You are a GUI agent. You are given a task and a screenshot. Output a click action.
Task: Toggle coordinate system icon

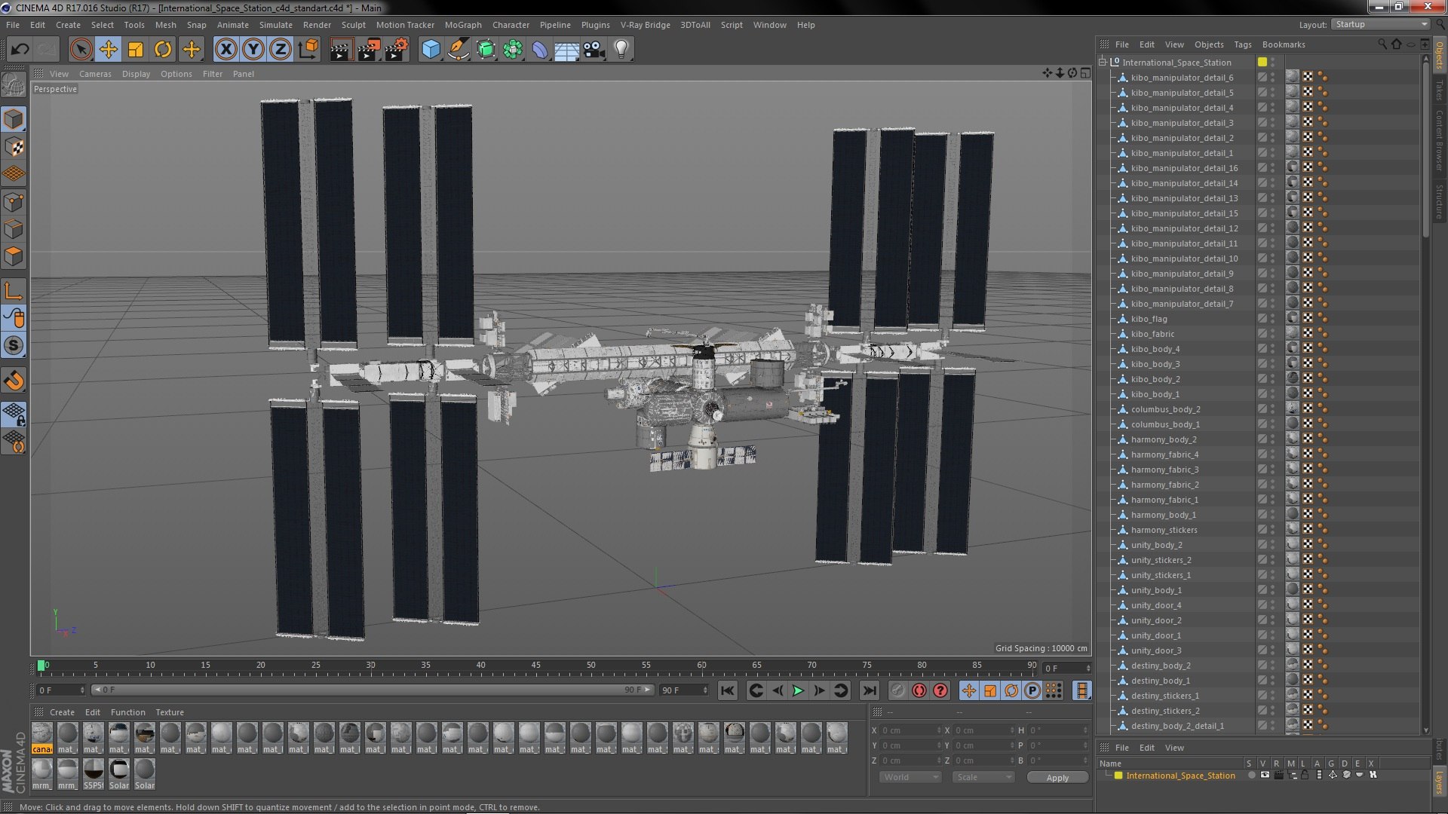click(x=308, y=50)
